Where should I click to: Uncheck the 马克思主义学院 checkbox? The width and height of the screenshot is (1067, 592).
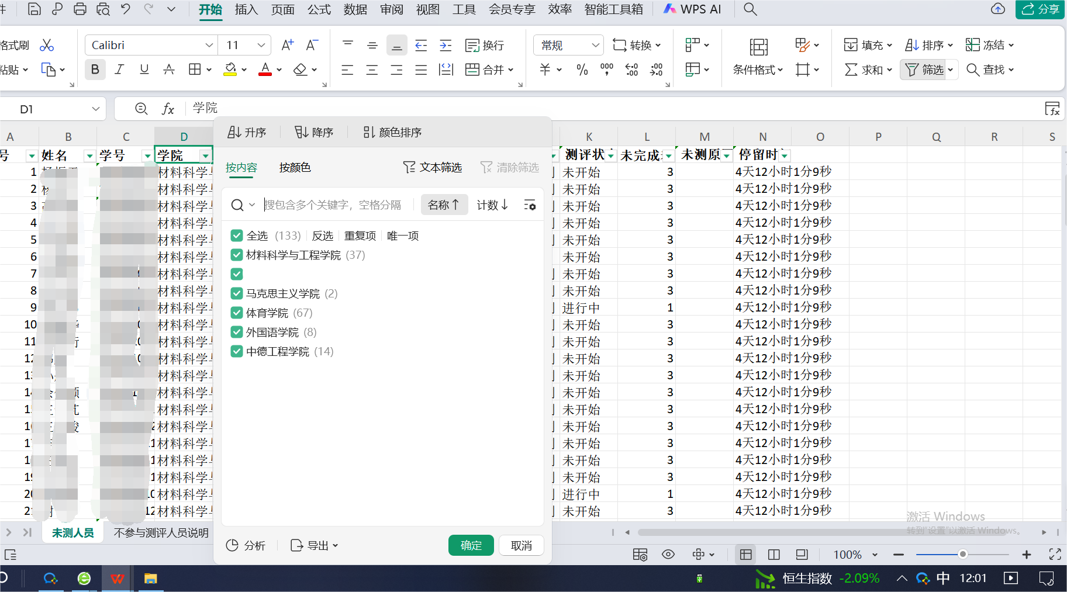tap(237, 293)
